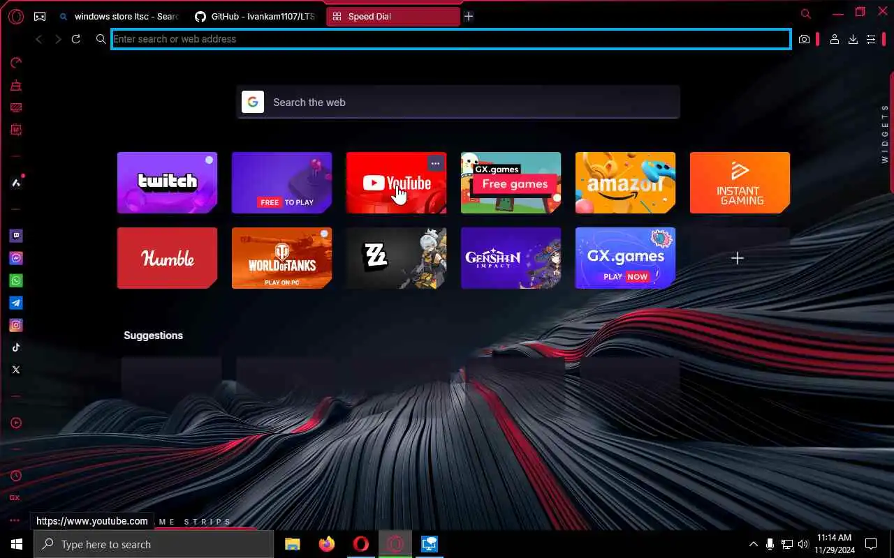Open the tab search magnifier icon
Image resolution: width=894 pixels, height=558 pixels.
pos(806,13)
